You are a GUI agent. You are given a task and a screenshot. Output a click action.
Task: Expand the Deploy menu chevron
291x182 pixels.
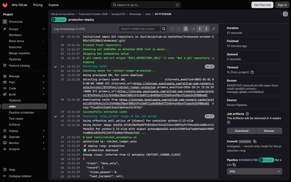click(44, 131)
